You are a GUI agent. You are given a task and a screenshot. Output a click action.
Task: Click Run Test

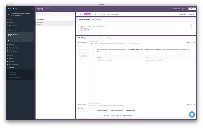tap(103, 14)
